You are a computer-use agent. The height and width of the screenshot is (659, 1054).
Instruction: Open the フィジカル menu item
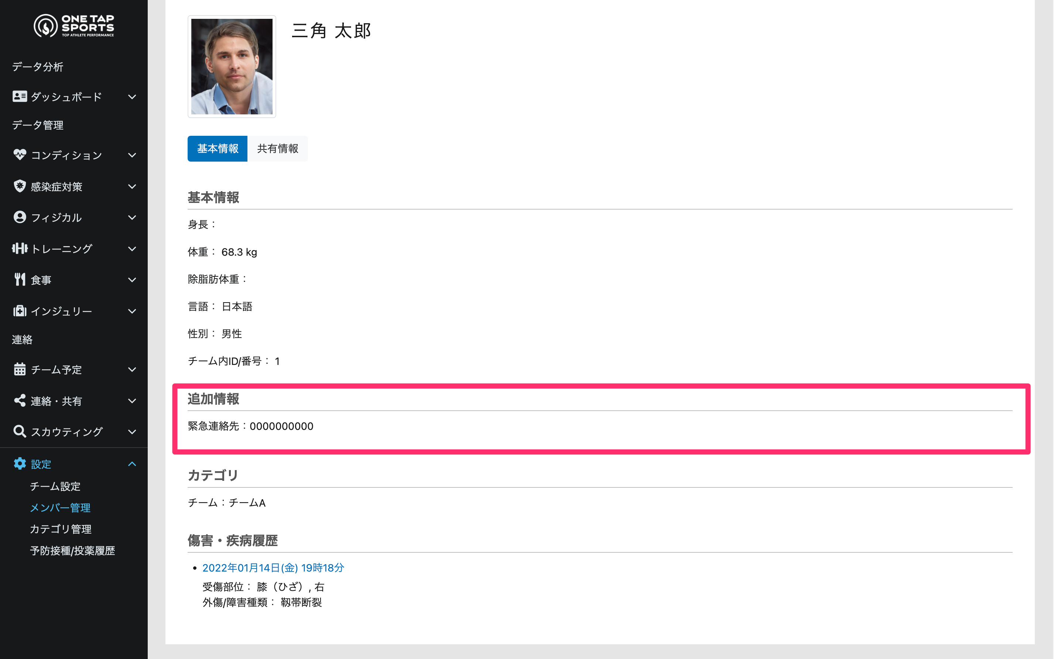pyautogui.click(x=74, y=217)
